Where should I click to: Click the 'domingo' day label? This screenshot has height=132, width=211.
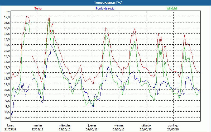[173, 125]
